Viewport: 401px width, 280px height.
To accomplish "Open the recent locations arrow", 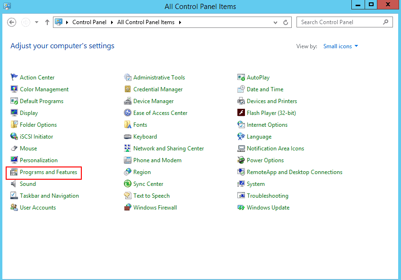I will tap(36, 22).
